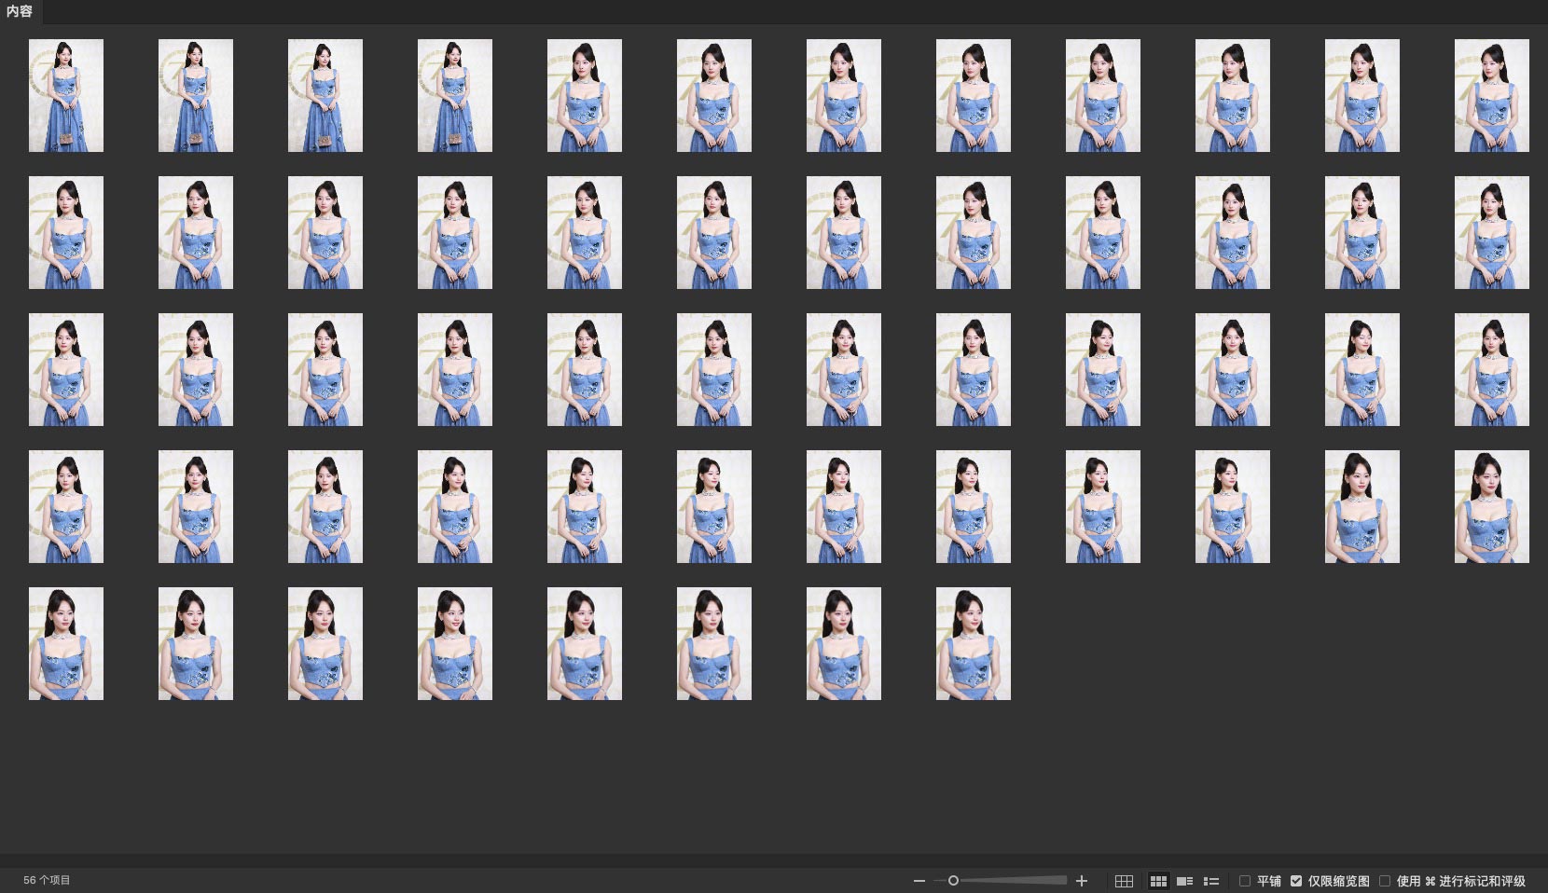Click the minus icon to shrink thumbnails
The height and width of the screenshot is (893, 1548).
(919, 881)
